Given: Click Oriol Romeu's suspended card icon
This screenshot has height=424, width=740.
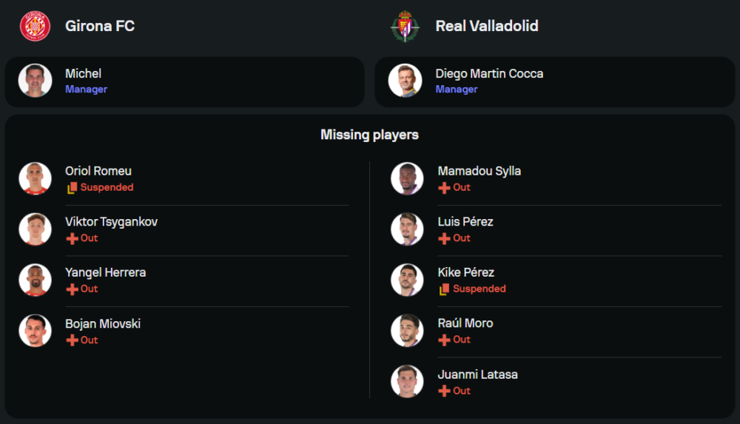Looking at the screenshot, I should tap(72, 188).
